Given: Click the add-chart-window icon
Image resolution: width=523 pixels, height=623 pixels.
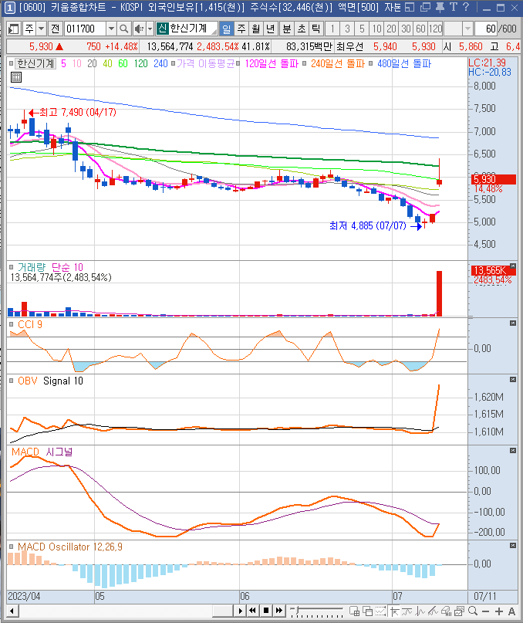Looking at the screenshot, I should [355, 611].
